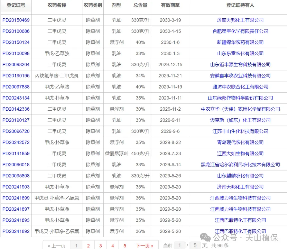Open 山东东泰农化有限公司 company page

click(x=240, y=53)
